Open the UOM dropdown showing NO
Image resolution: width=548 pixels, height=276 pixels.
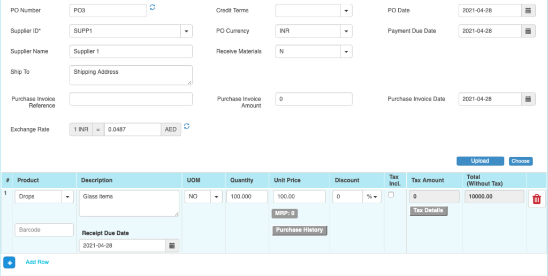(x=216, y=197)
